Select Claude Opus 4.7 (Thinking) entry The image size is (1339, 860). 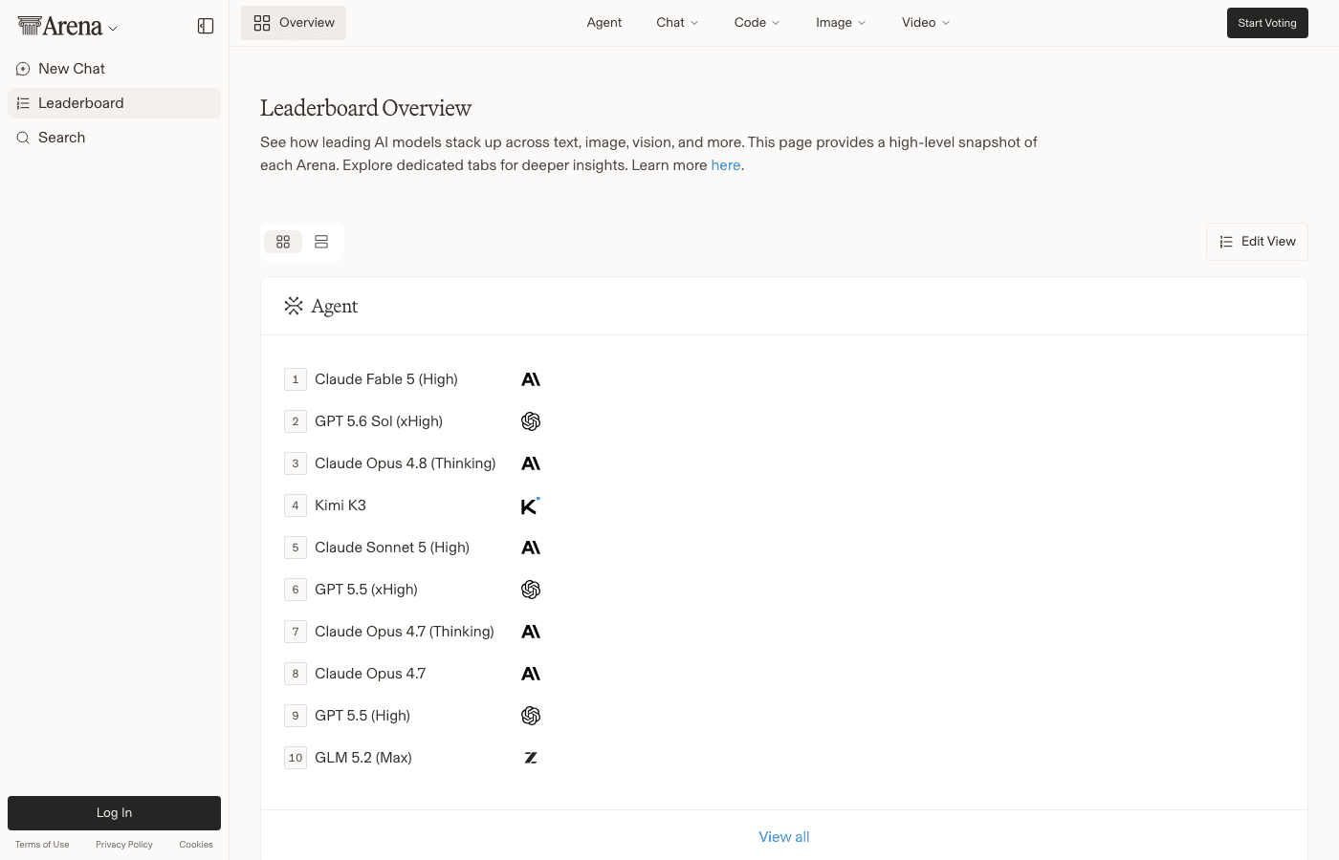point(405,632)
